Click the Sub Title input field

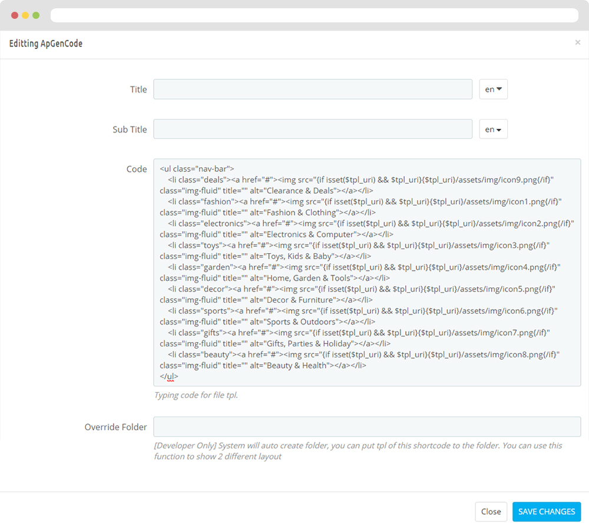click(313, 129)
